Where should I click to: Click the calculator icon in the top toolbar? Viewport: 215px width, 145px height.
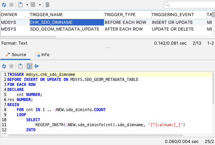click(x=47, y=5)
